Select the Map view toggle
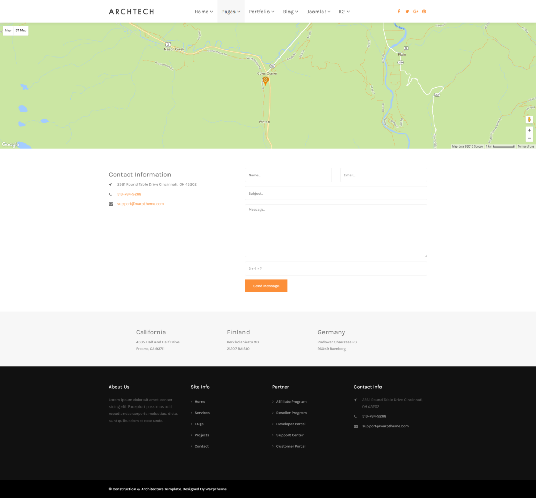This screenshot has height=498, width=536. (x=7, y=30)
